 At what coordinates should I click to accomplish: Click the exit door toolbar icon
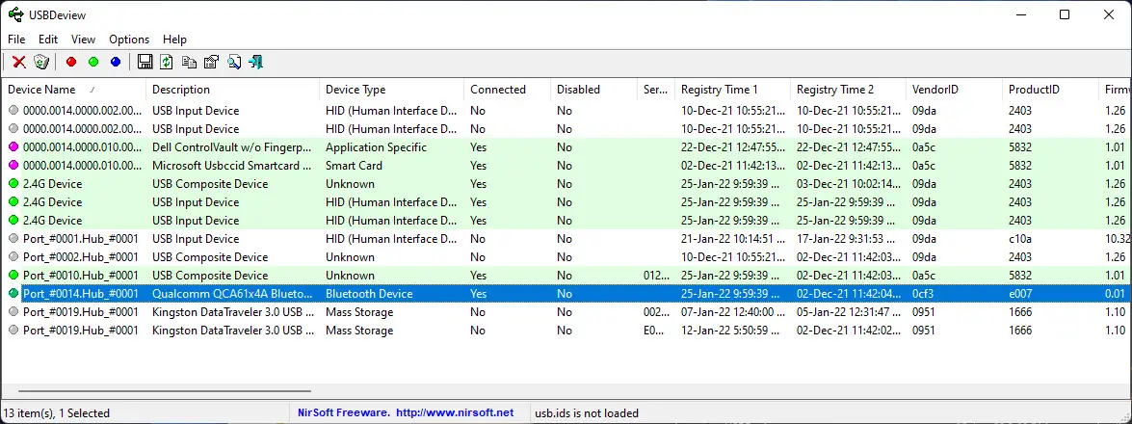click(256, 63)
